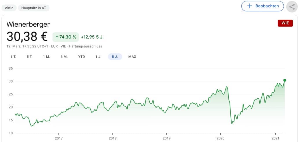The width and height of the screenshot is (299, 142).
Task: Click the 25 y-axis label
Action: click(11, 94)
